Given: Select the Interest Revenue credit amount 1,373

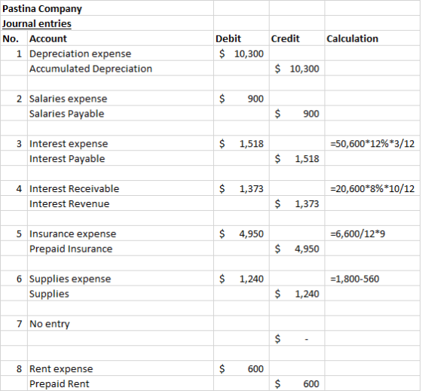Looking at the screenshot, I should pyautogui.click(x=297, y=203).
